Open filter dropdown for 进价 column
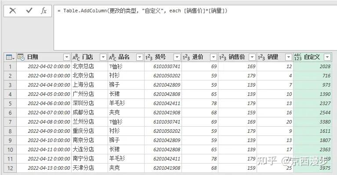Image resolution: width=337 pixels, height=175 pixels. click(214, 57)
